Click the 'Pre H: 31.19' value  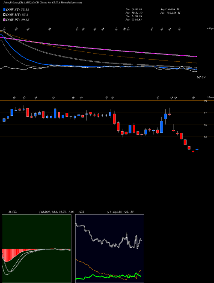134,13
